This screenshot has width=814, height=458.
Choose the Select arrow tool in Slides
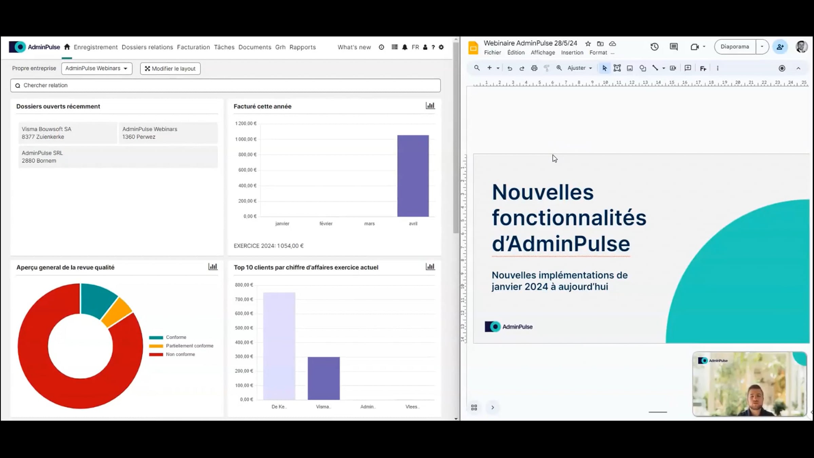pos(604,68)
